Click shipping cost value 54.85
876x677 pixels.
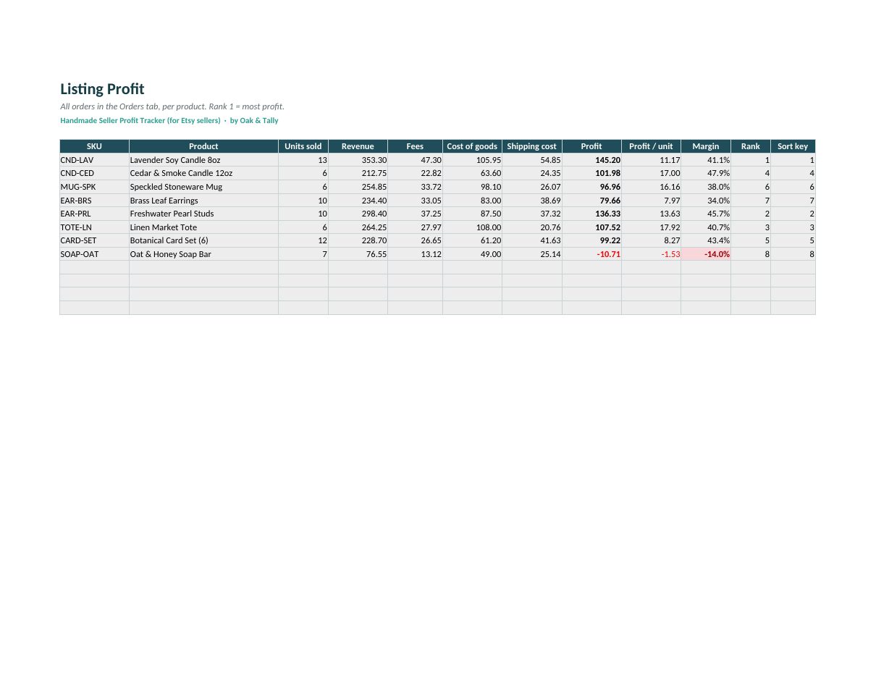click(532, 160)
